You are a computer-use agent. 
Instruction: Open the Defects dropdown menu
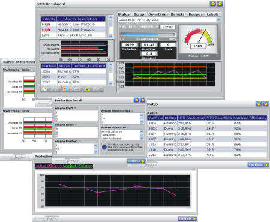(179, 14)
